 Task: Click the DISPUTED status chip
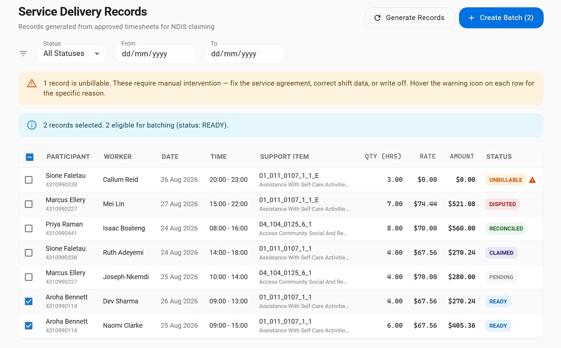coord(502,204)
